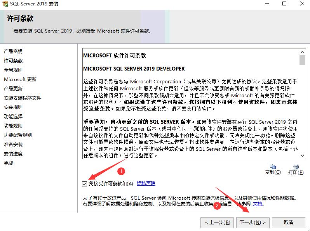Image resolution: width=310 pixels, height=231 pixels.
Task: Click the 下一步(N) next button
Action: [253, 223]
